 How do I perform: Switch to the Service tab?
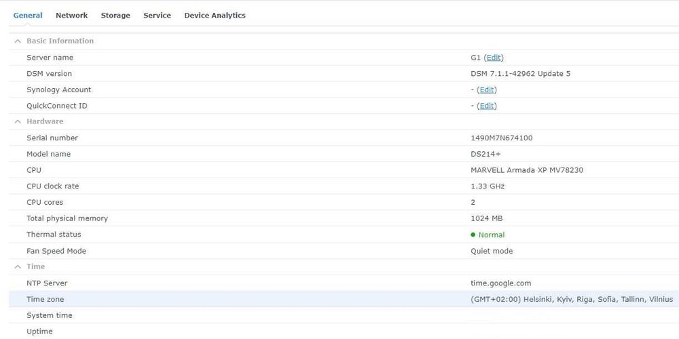pyautogui.click(x=158, y=16)
